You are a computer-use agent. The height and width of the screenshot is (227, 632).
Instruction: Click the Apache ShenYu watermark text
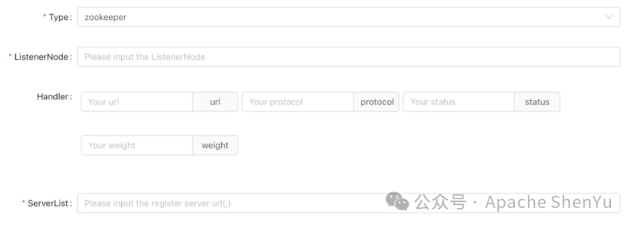tap(548, 202)
